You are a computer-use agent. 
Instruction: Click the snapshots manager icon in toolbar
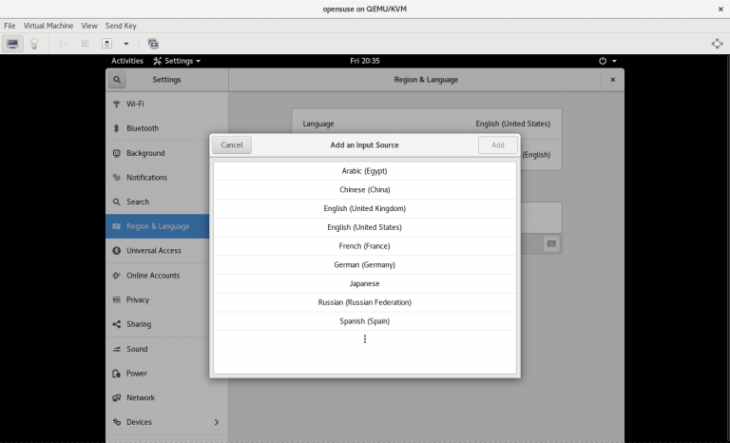coord(153,44)
